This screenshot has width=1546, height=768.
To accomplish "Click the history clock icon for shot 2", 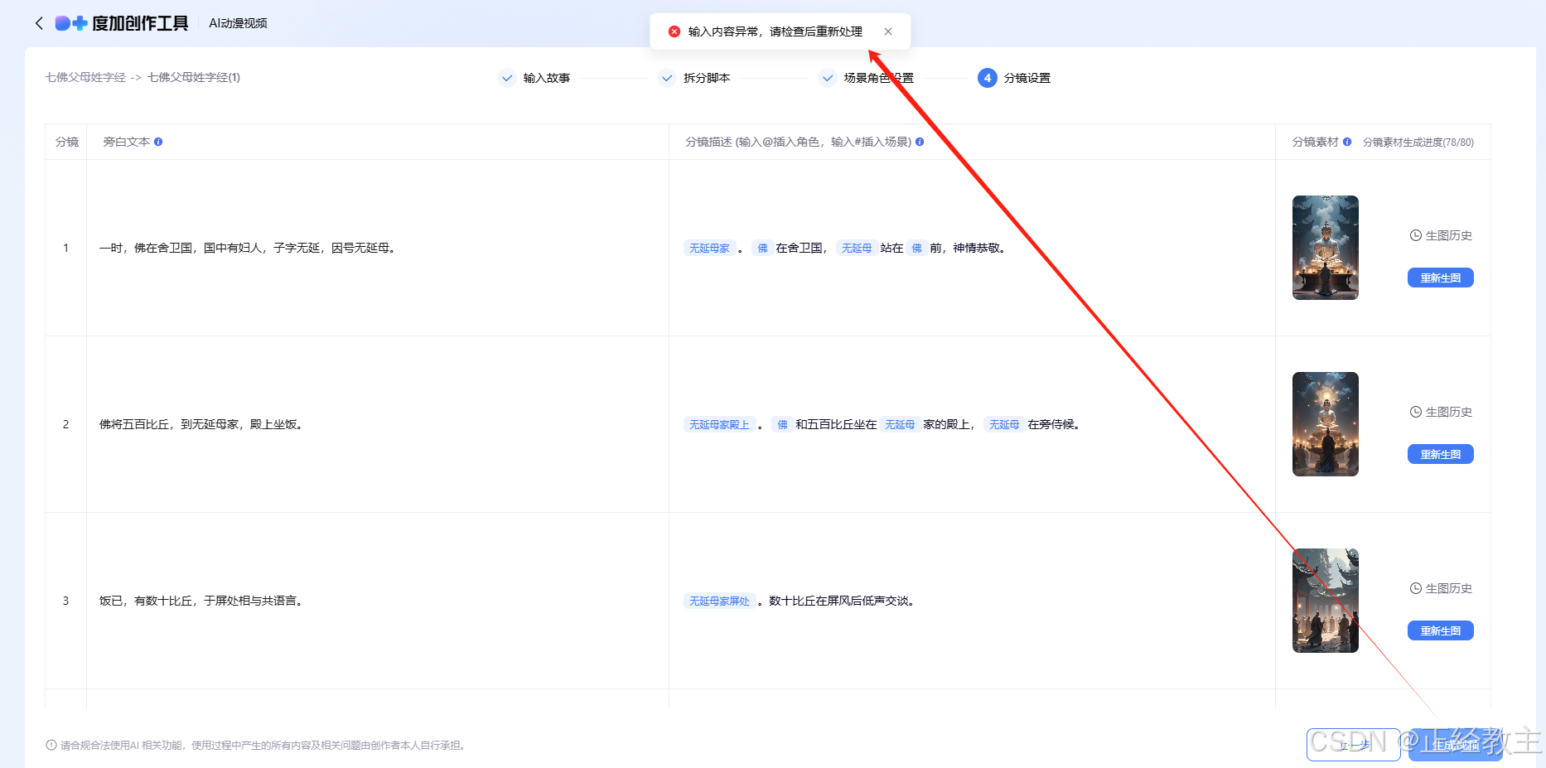I will coord(1416,412).
